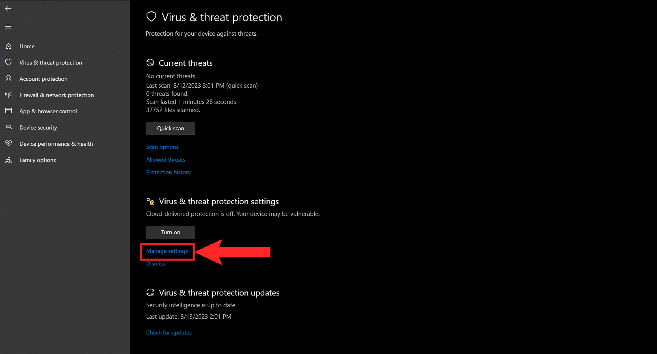This screenshot has height=354, width=657.
Task: View Allowed threats
Action: point(166,160)
